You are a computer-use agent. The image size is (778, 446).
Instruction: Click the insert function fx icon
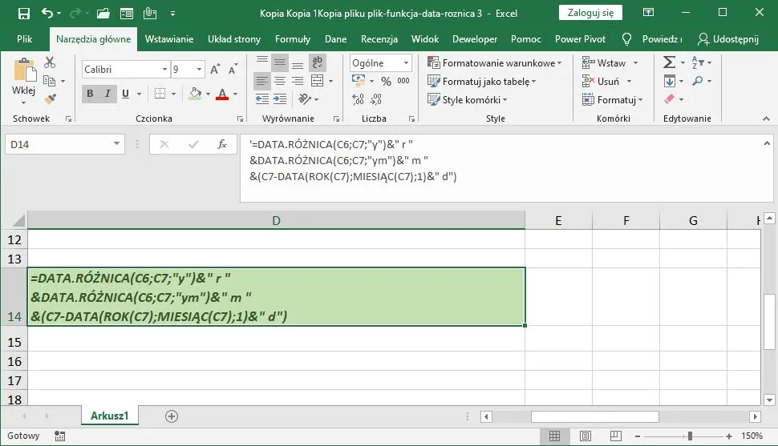point(222,145)
